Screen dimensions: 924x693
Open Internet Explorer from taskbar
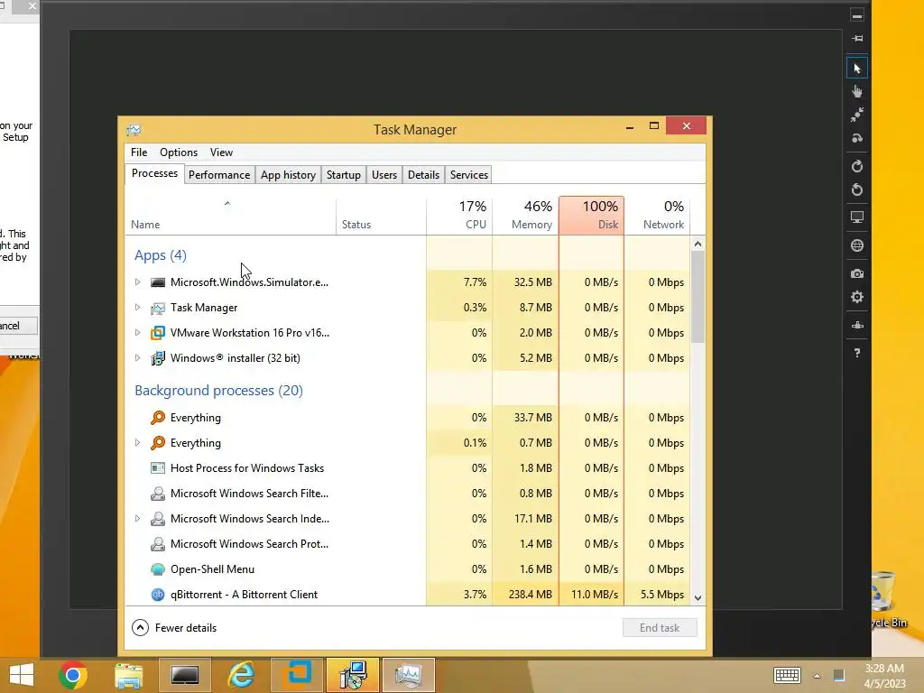241,675
